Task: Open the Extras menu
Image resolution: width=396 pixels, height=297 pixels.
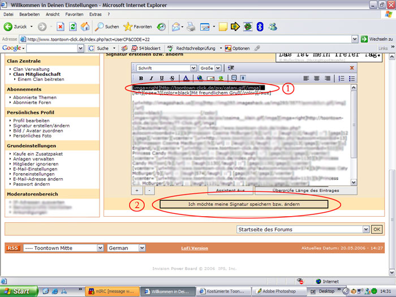Action: tap(95, 14)
